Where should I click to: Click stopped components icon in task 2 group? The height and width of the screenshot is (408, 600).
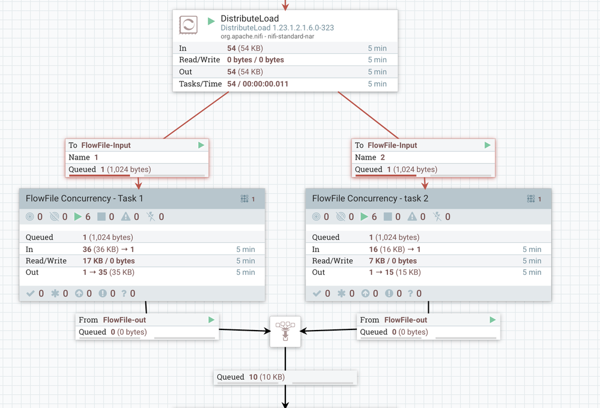point(387,217)
